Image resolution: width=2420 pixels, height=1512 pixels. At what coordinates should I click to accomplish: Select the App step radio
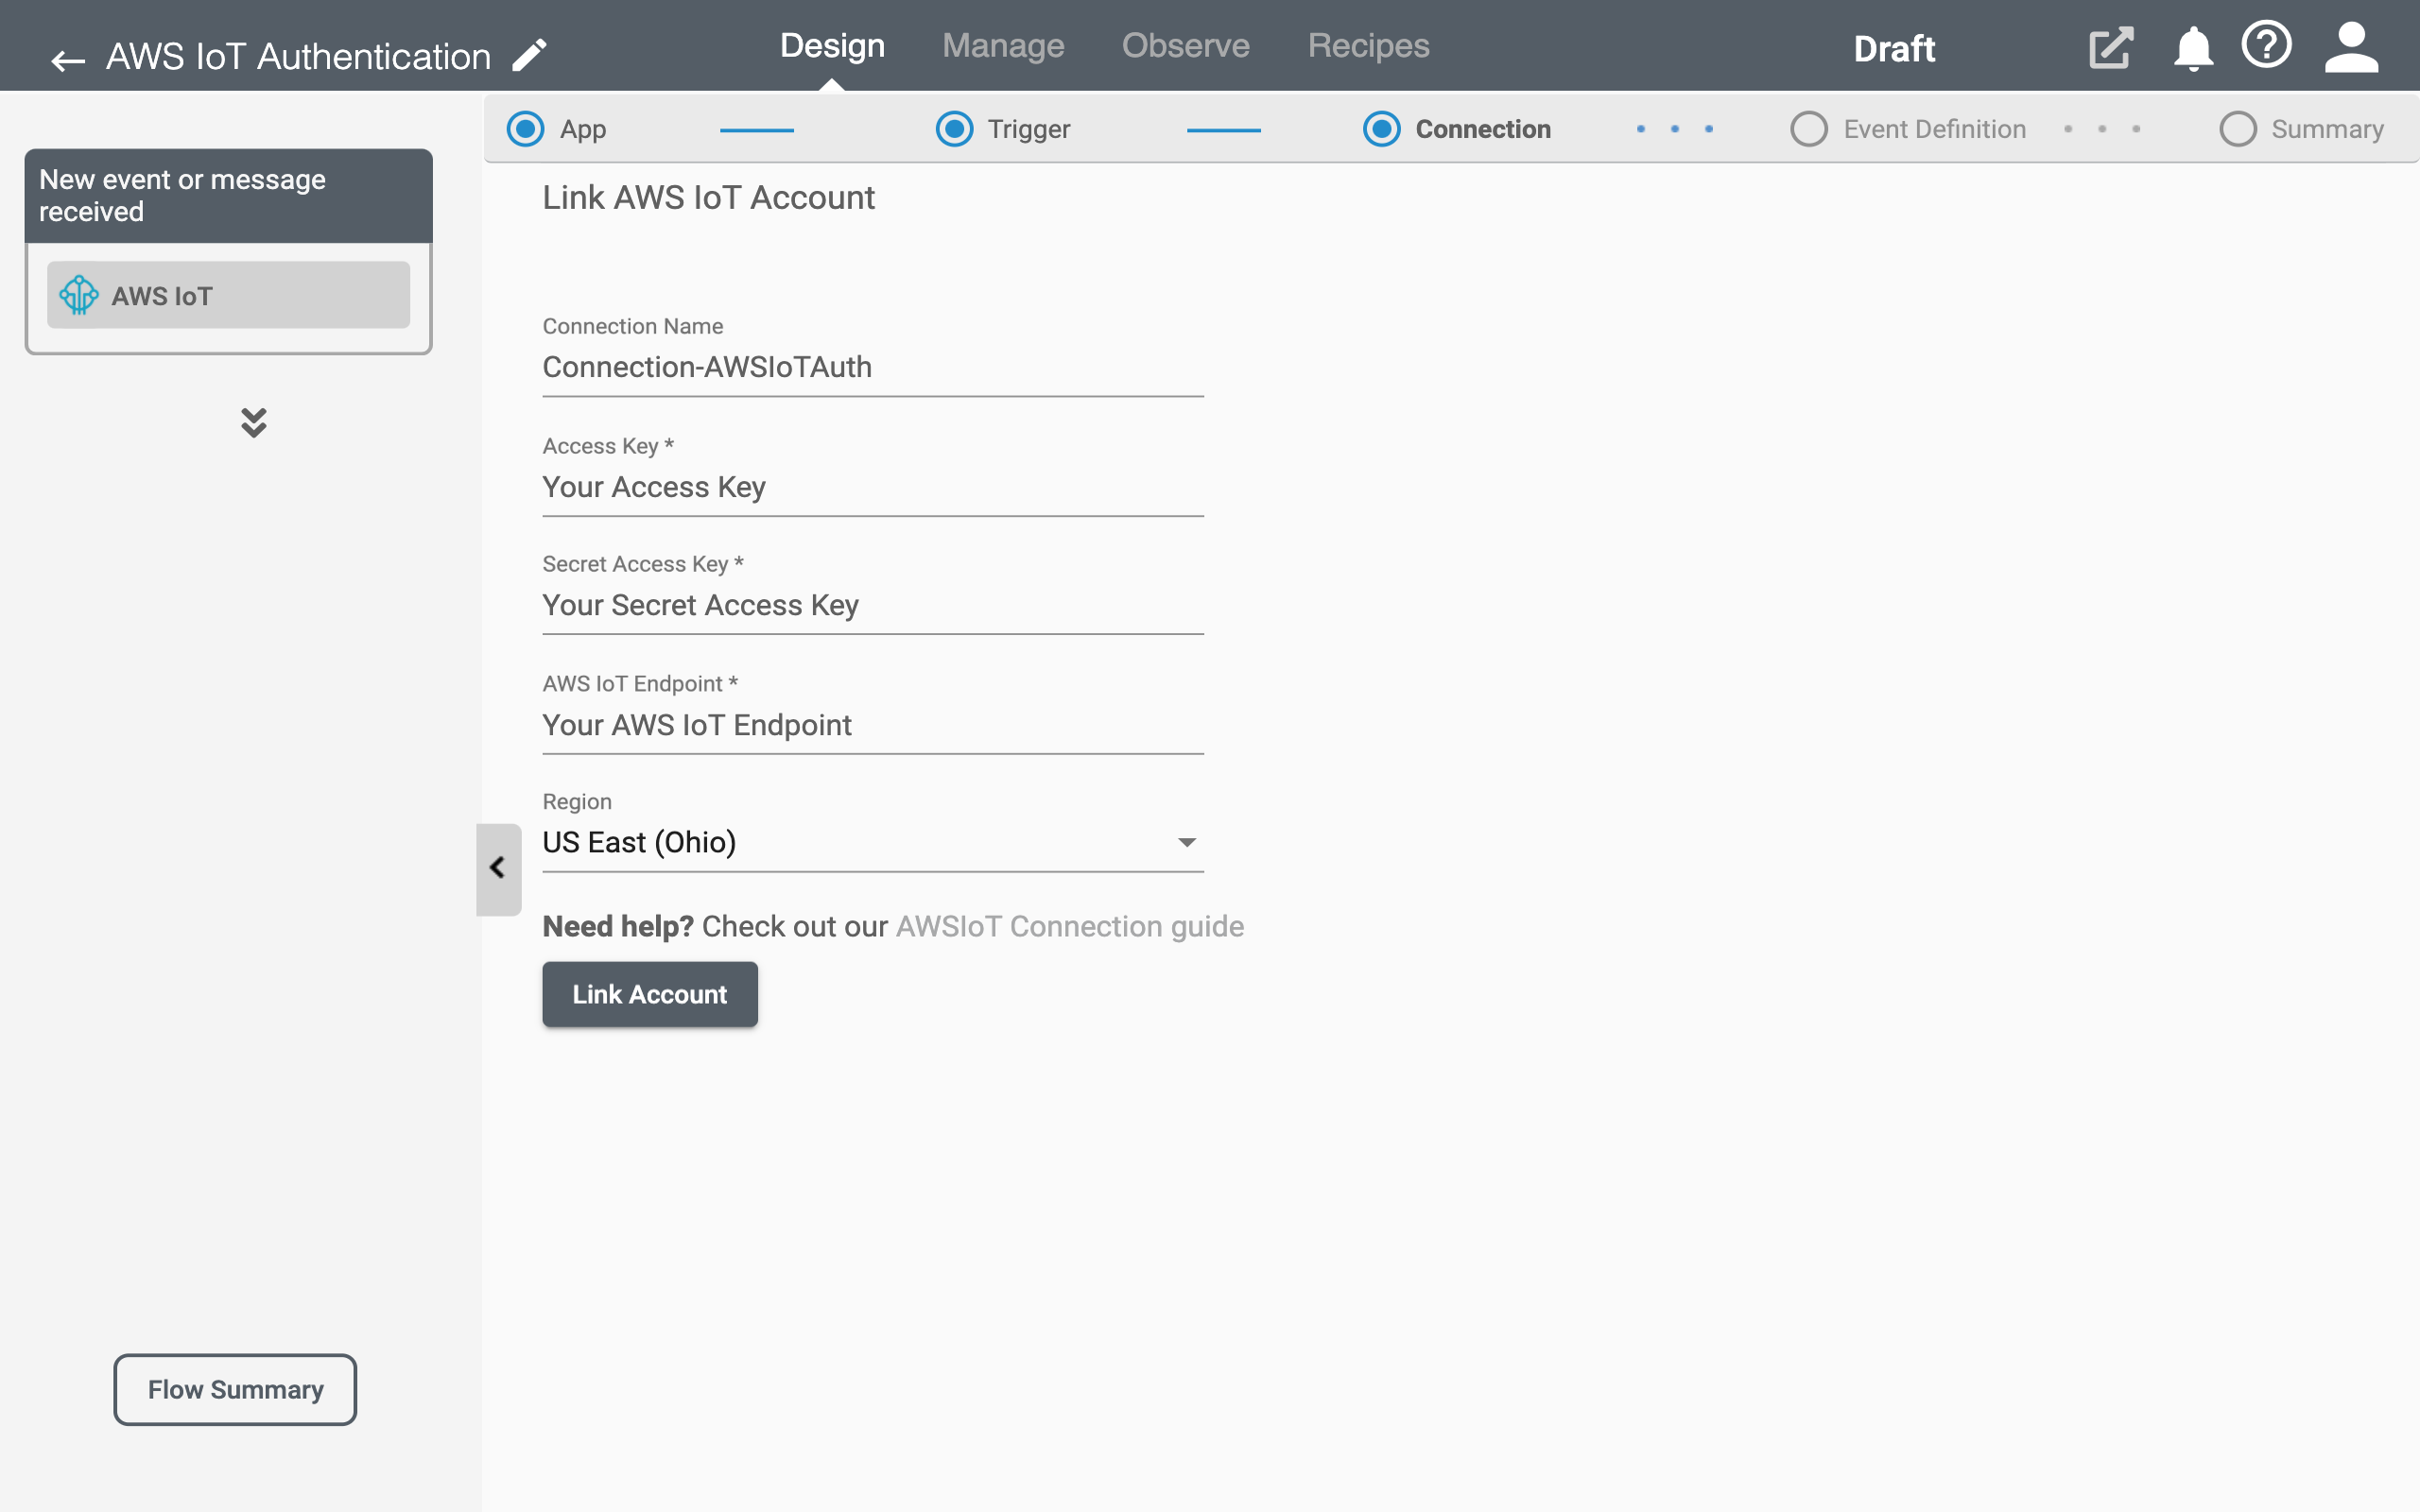tap(525, 129)
